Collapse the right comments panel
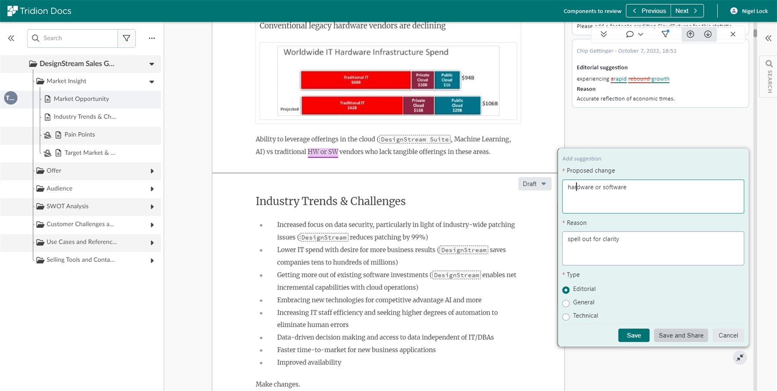Viewport: 777px width, 391px height. tap(768, 38)
